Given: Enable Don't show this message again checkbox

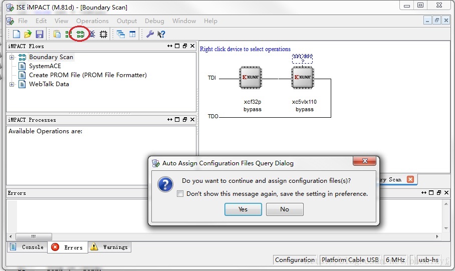Looking at the screenshot, I should pos(180,194).
